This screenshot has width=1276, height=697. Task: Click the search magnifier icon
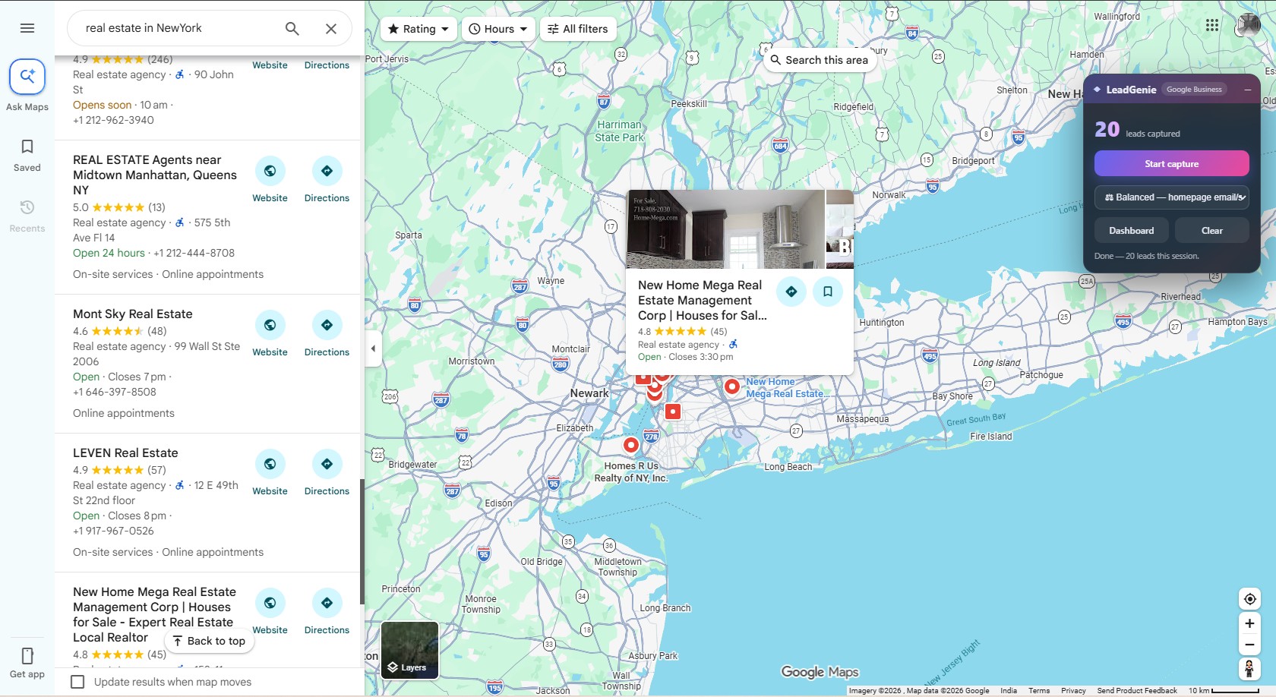[x=292, y=28]
